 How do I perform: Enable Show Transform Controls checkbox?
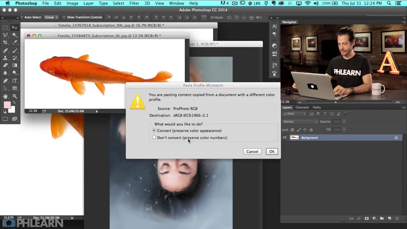[64, 17]
